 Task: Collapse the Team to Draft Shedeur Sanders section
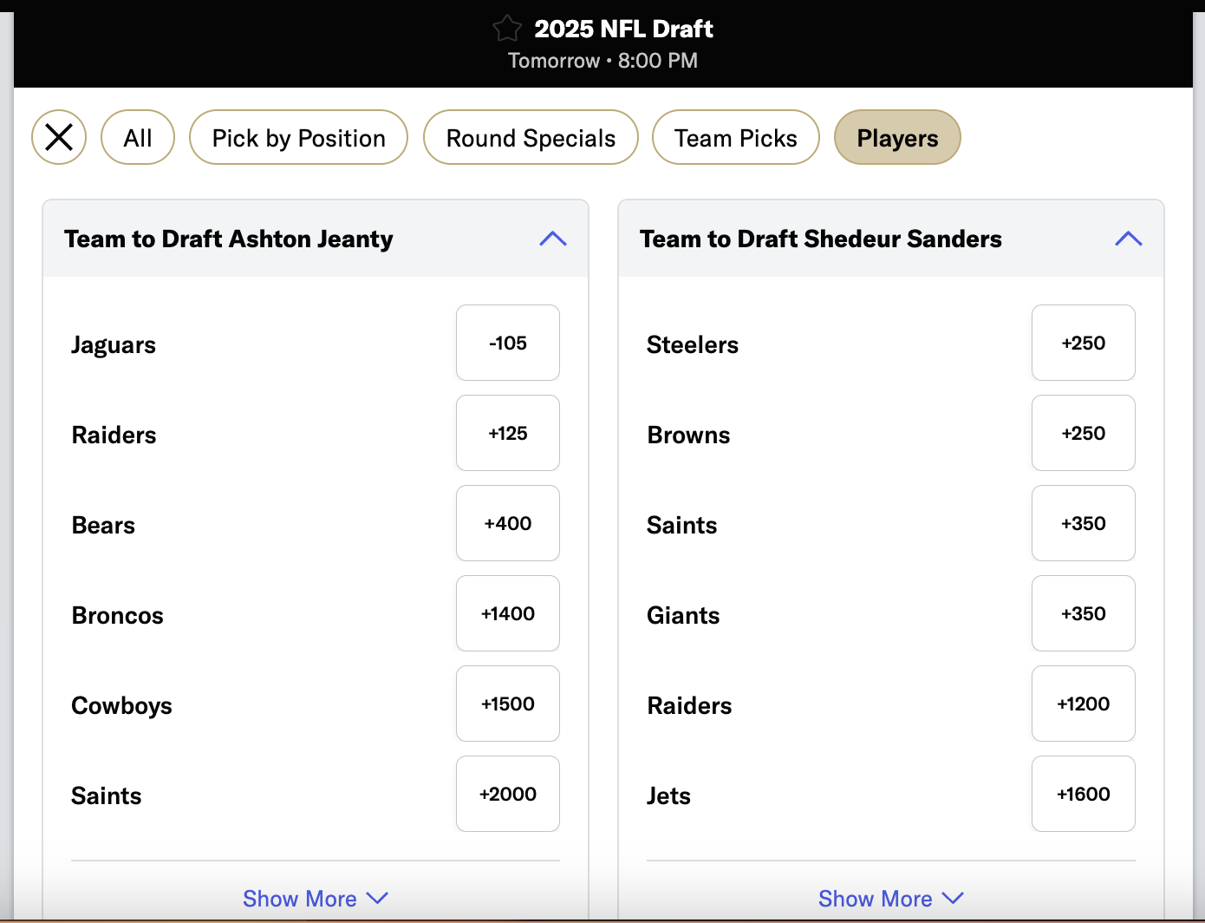click(1129, 239)
